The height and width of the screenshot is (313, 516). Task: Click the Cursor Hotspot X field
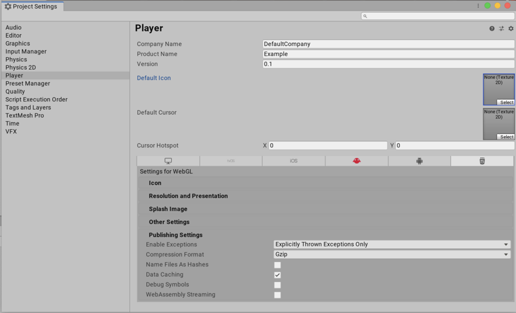click(x=328, y=146)
